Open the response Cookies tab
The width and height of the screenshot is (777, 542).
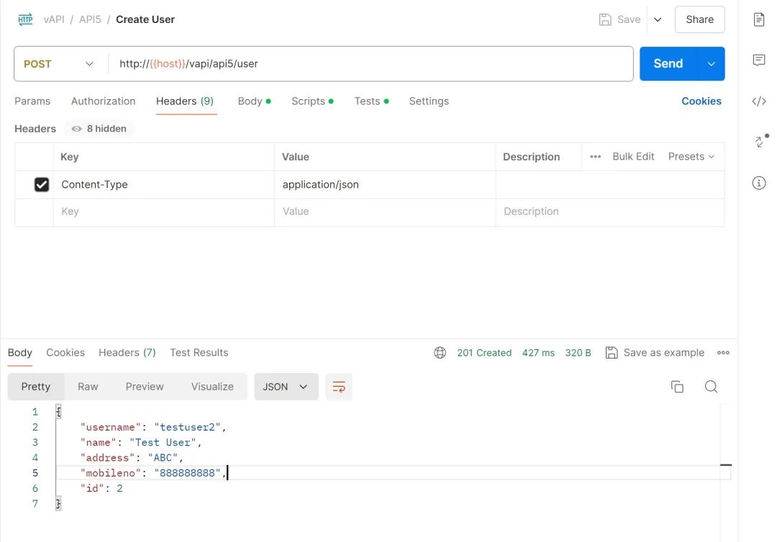(65, 352)
